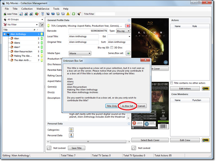Viewport: 216px width, 162px height.
Task: Click the filter funnel icon beside No Filter
Action: pyautogui.click(x=42, y=25)
